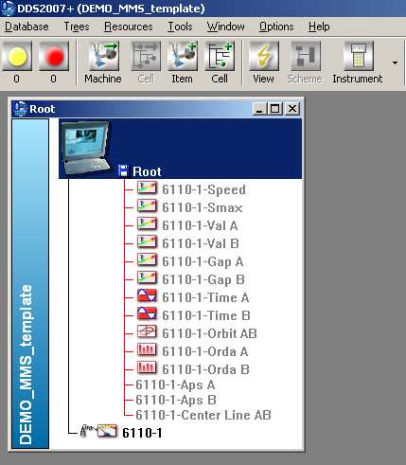The image size is (406, 465).
Task: Select the 6110-1 machine node text
Action: (142, 433)
